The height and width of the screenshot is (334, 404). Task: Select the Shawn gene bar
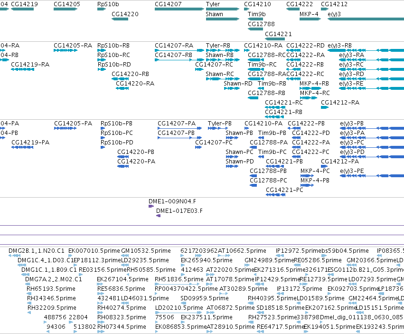tap(223, 19)
